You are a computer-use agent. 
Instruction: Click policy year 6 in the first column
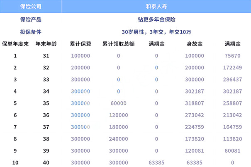tap(15, 115)
